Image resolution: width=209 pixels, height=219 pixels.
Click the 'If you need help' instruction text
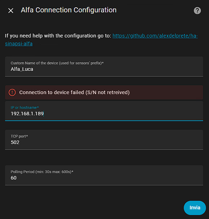pos(58,36)
